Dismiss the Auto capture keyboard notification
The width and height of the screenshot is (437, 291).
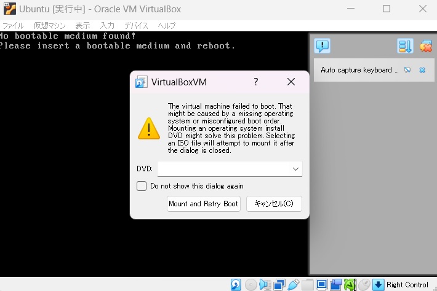point(422,70)
